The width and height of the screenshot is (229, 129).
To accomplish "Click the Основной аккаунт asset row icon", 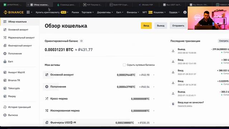I will (x=47, y=75).
